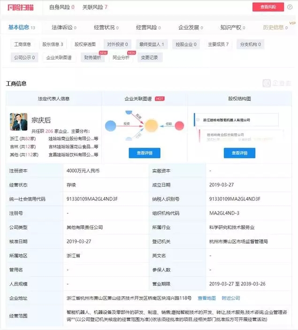Click unified credit code 91330109MA2GL4ND3F value
The width and height of the screenshot is (298, 330).
[92, 199]
